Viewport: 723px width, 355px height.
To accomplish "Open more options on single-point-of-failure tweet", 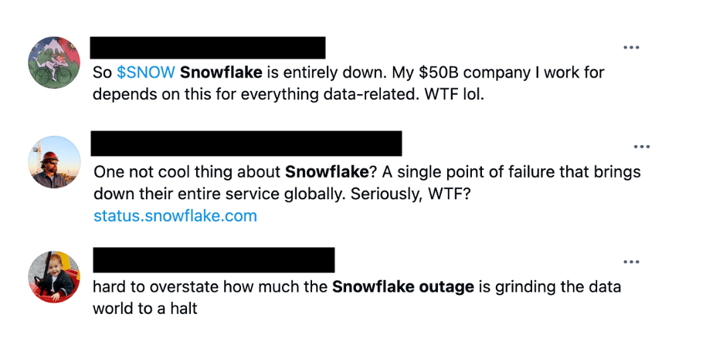I will [x=641, y=147].
